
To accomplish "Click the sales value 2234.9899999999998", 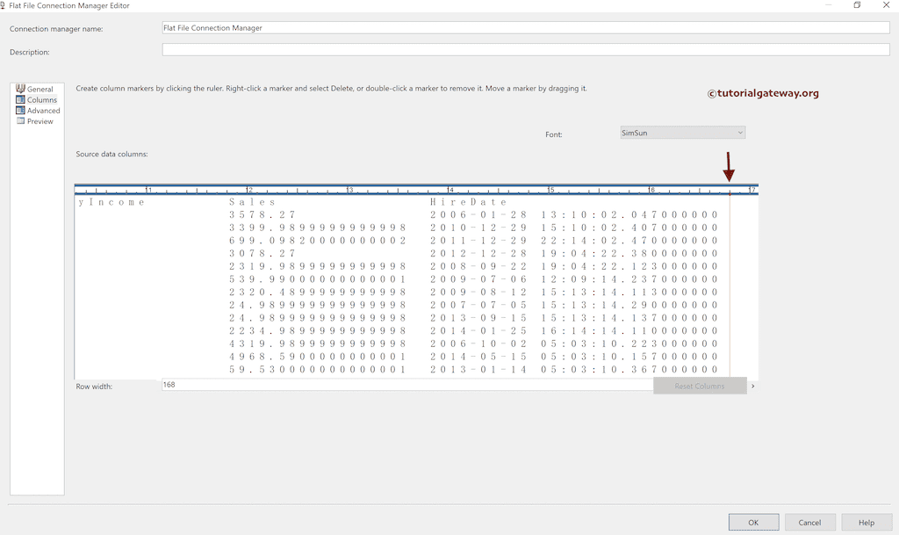I will 318,331.
